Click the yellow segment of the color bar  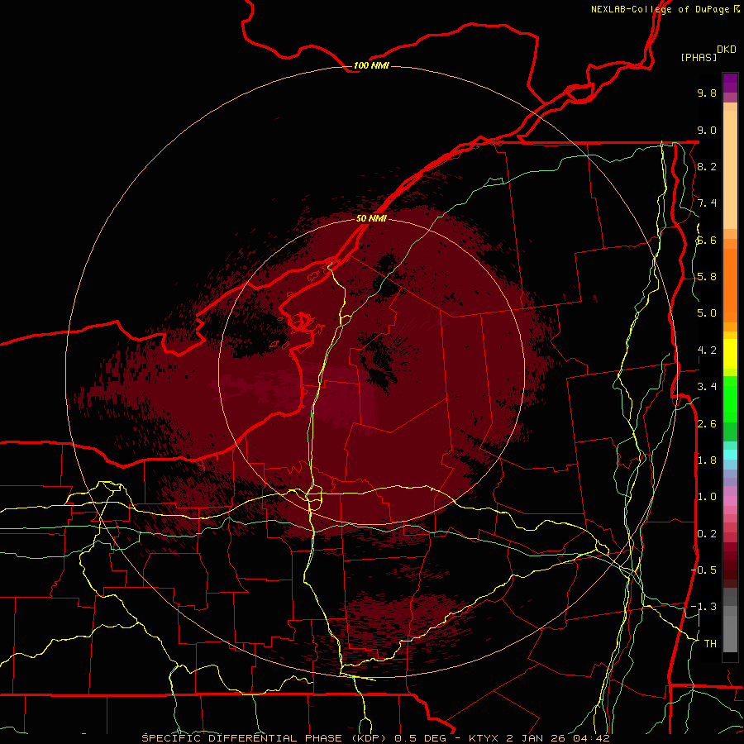click(x=730, y=354)
